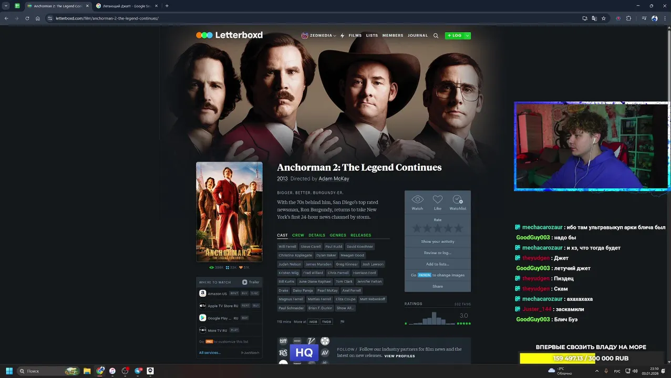Open LISTS in navigation
671x378 pixels.
click(x=372, y=36)
